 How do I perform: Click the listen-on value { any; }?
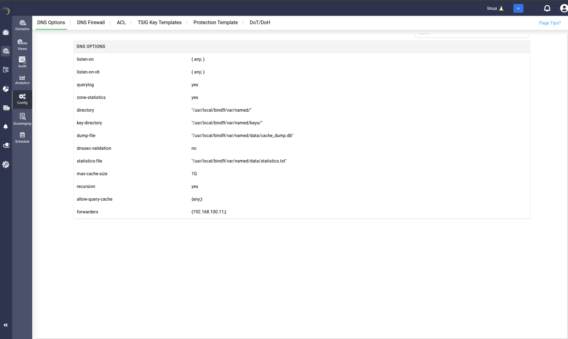pos(198,60)
